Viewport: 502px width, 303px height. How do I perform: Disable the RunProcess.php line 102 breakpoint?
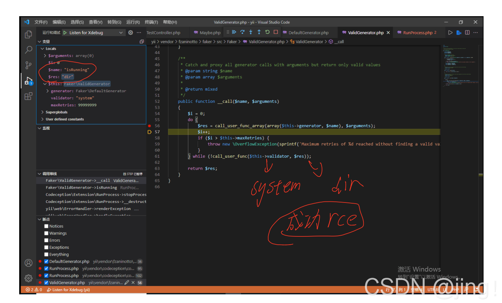(46, 276)
